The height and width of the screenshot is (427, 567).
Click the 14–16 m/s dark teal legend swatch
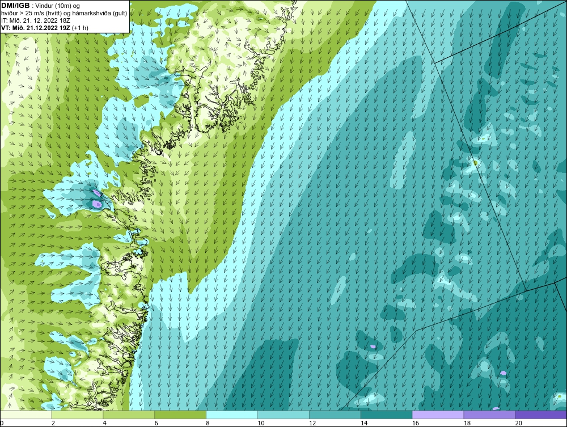click(387, 415)
